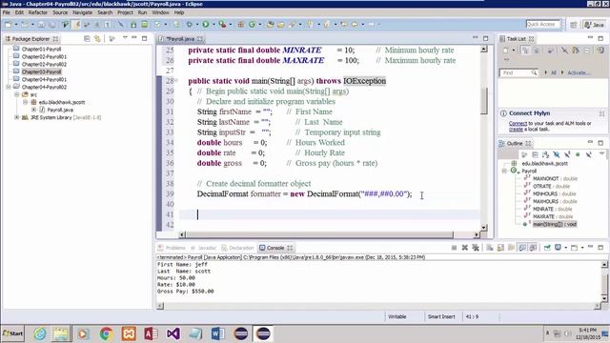Click Remove All Terminated Launches icon

[x=476, y=248]
